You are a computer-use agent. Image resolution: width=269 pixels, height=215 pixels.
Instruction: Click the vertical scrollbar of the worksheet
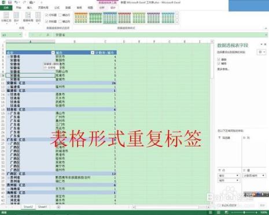coord(212,121)
